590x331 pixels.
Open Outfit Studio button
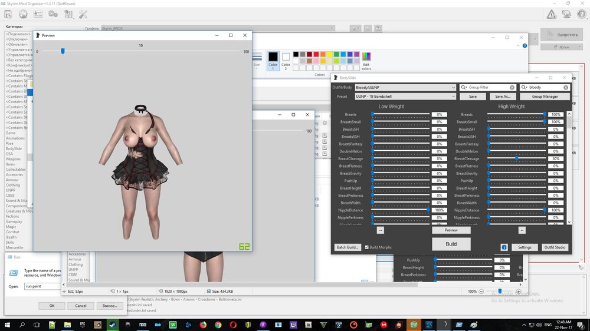point(555,247)
